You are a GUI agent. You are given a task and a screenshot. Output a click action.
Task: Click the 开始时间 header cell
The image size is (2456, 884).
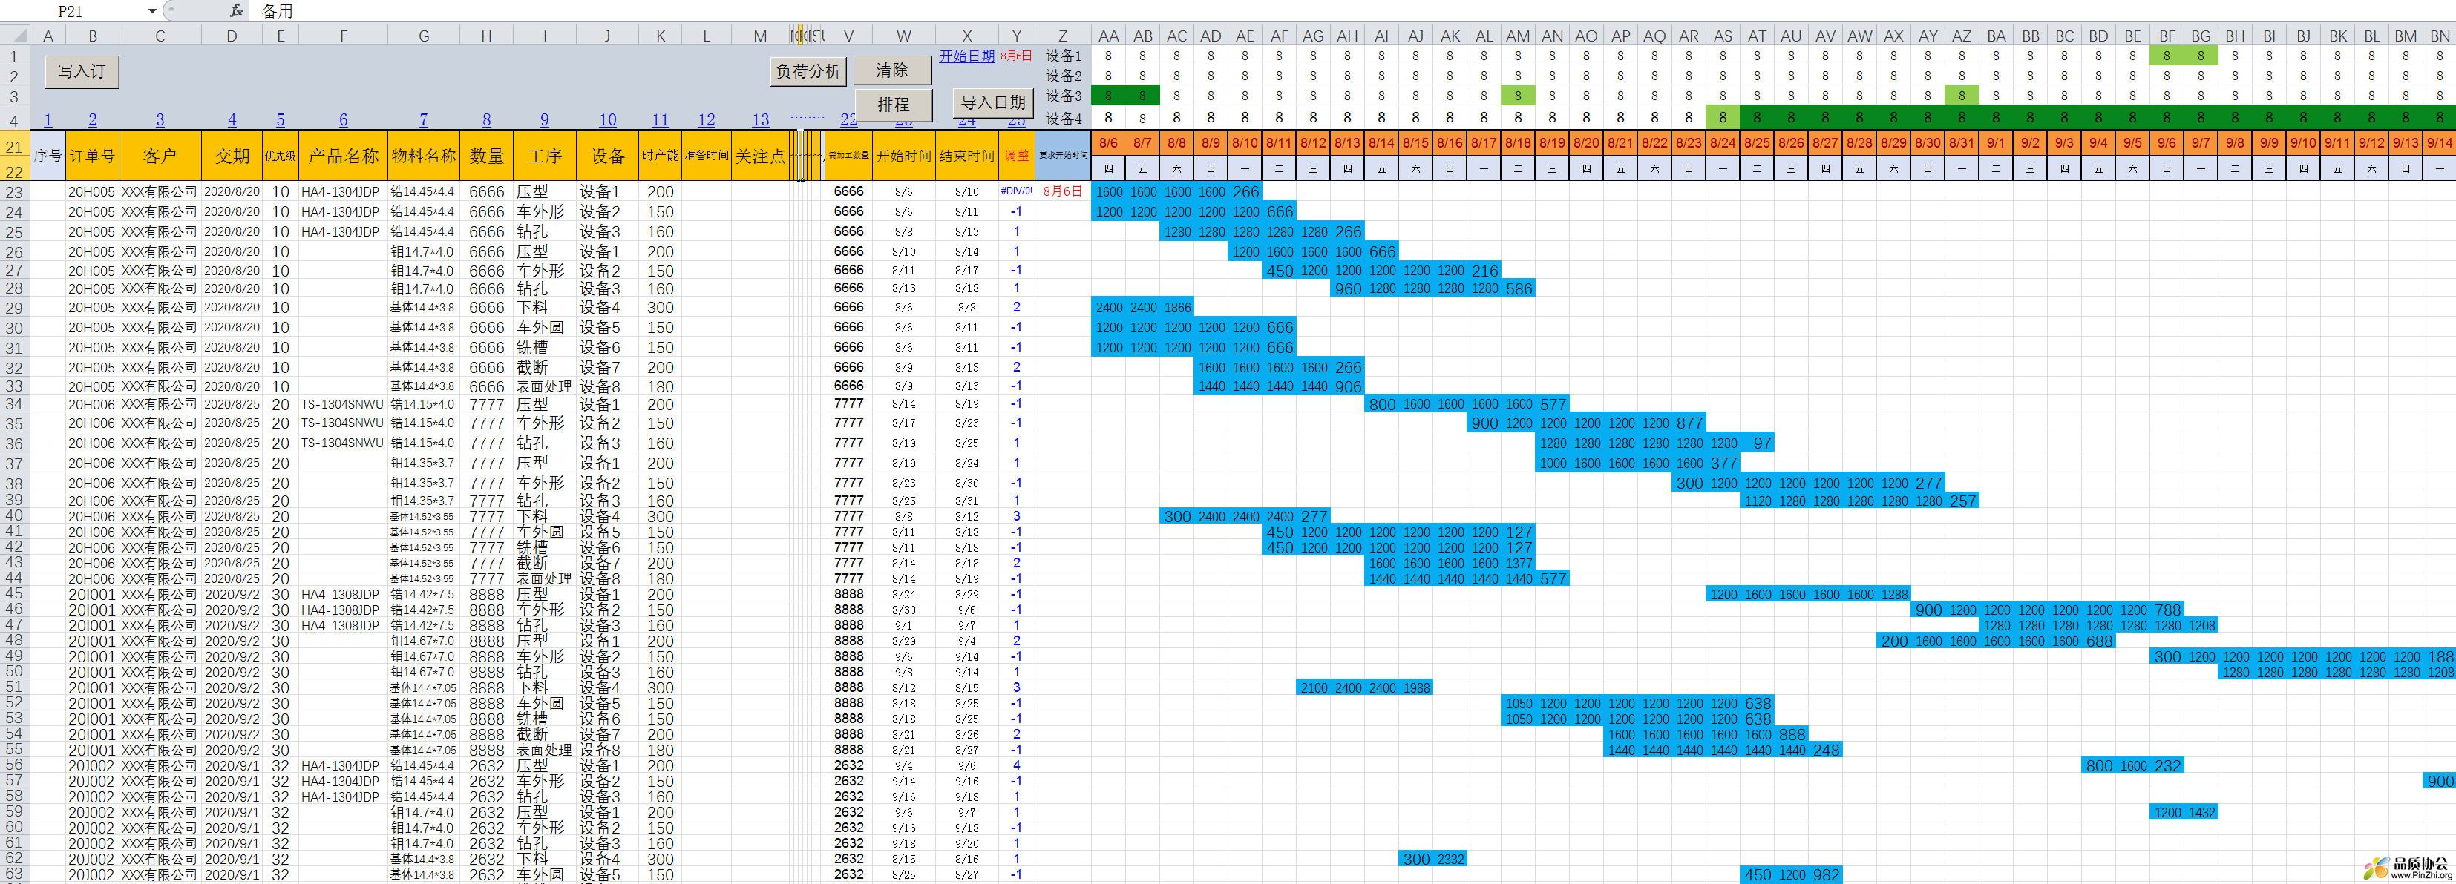tap(904, 155)
